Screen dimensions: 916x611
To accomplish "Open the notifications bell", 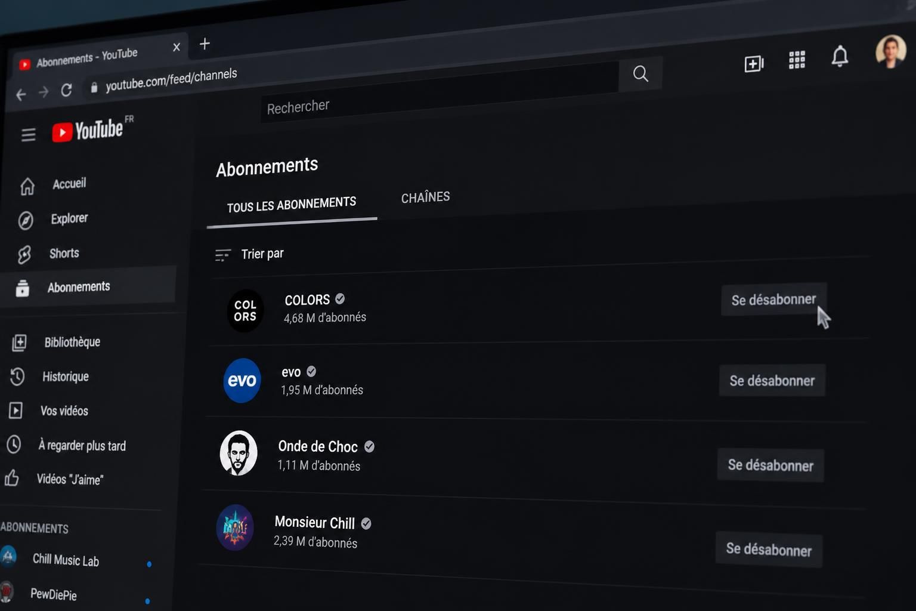I will (840, 56).
